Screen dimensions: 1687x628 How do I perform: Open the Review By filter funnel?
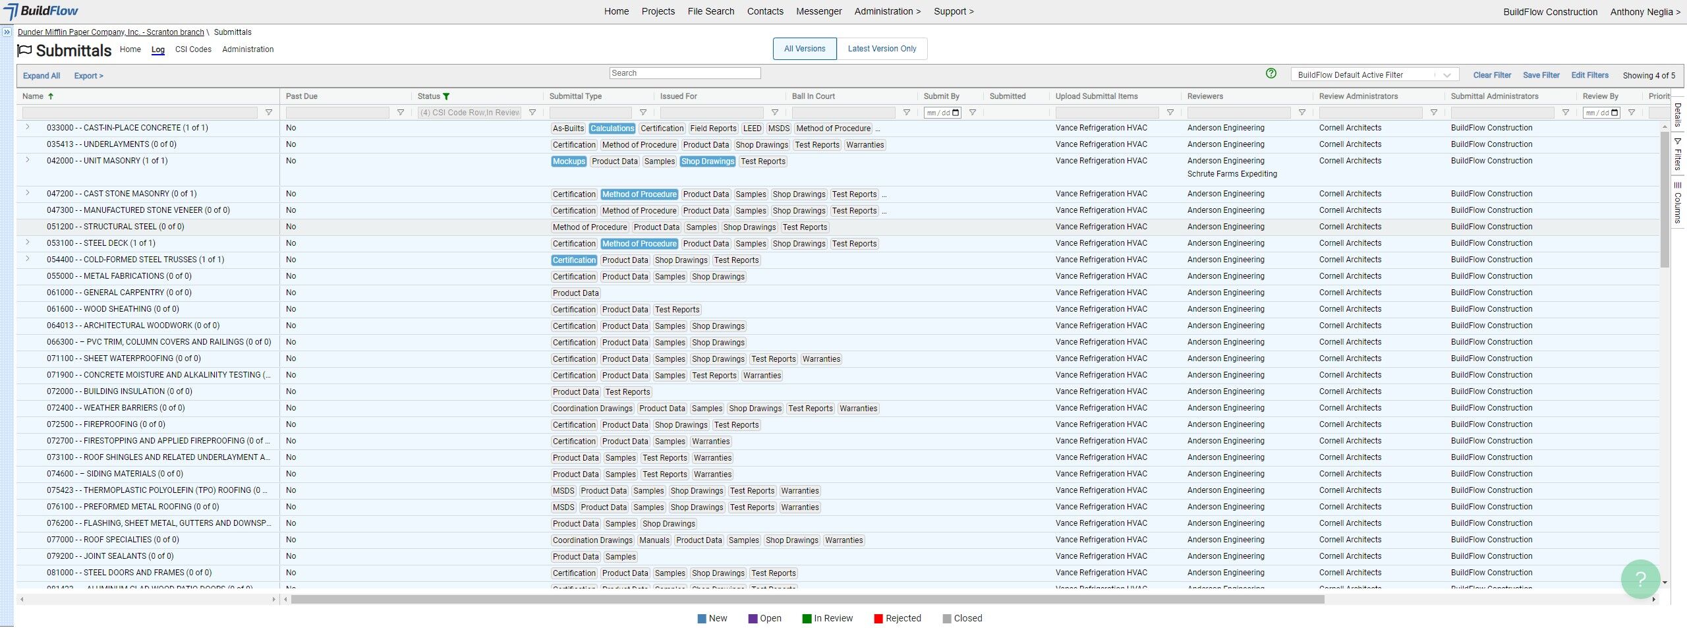1632,113
